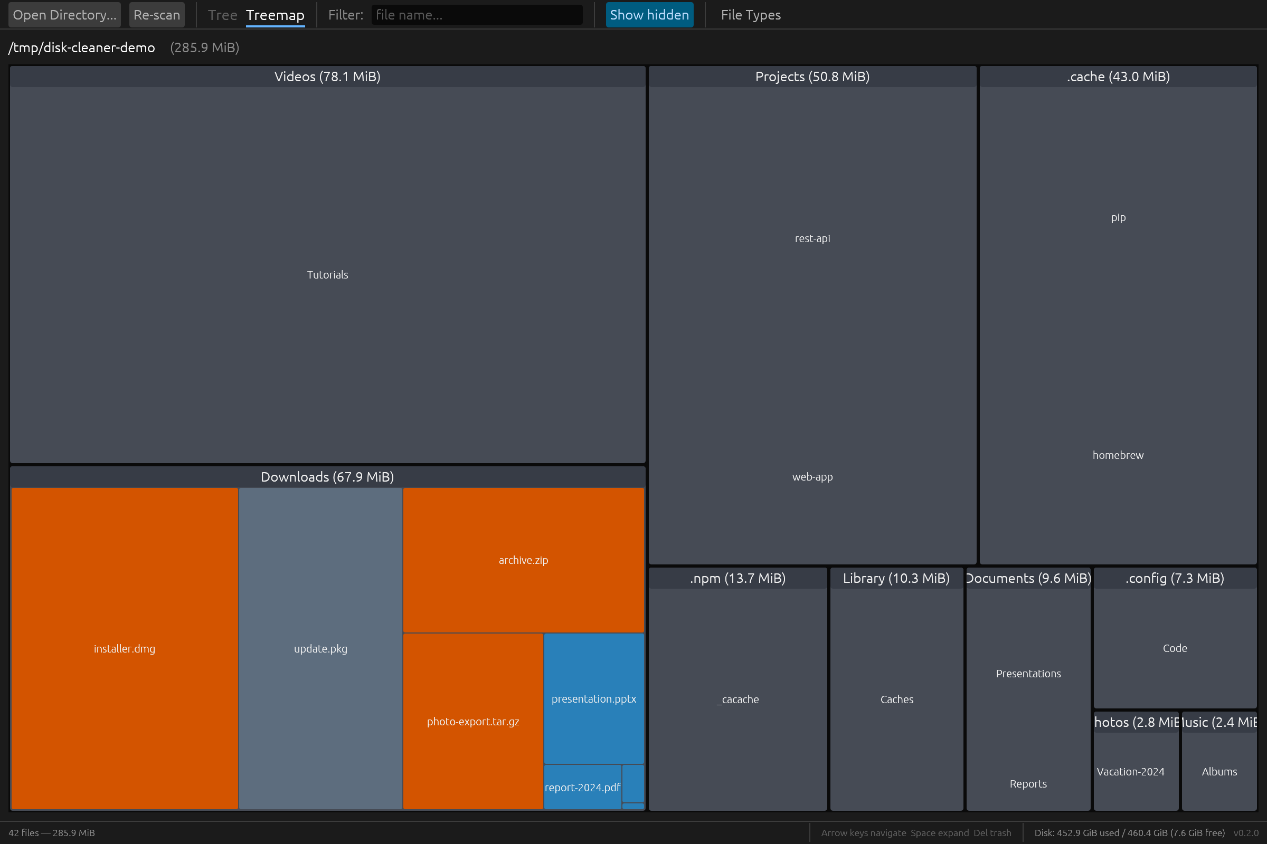1267x844 pixels.
Task: Click the Re-scan button
Action: click(x=157, y=15)
